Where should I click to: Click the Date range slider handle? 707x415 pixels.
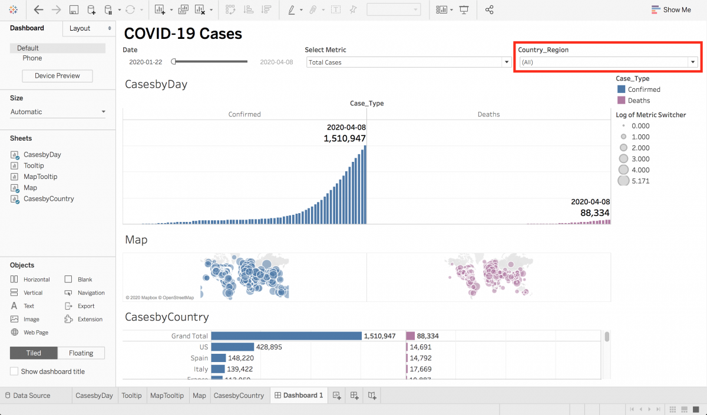click(174, 62)
